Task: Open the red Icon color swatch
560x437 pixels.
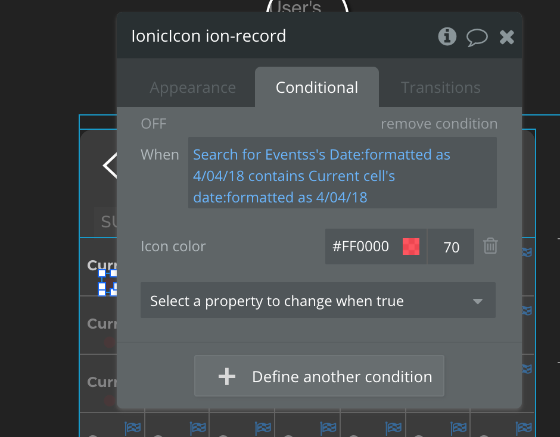Action: pos(411,246)
